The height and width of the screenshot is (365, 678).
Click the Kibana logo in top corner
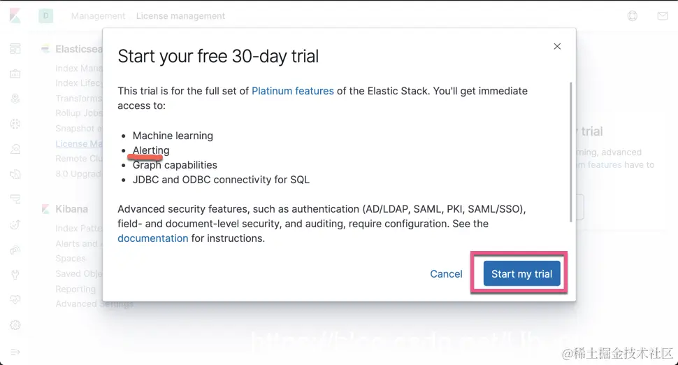click(x=15, y=15)
